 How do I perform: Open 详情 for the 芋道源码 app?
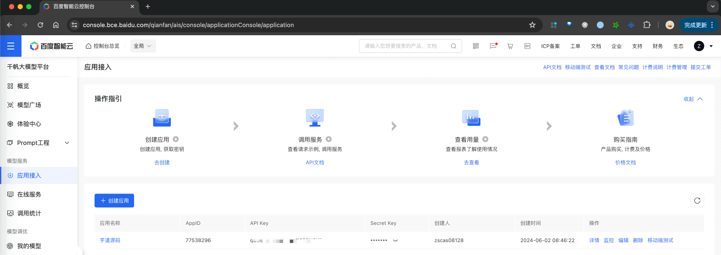[x=594, y=240]
